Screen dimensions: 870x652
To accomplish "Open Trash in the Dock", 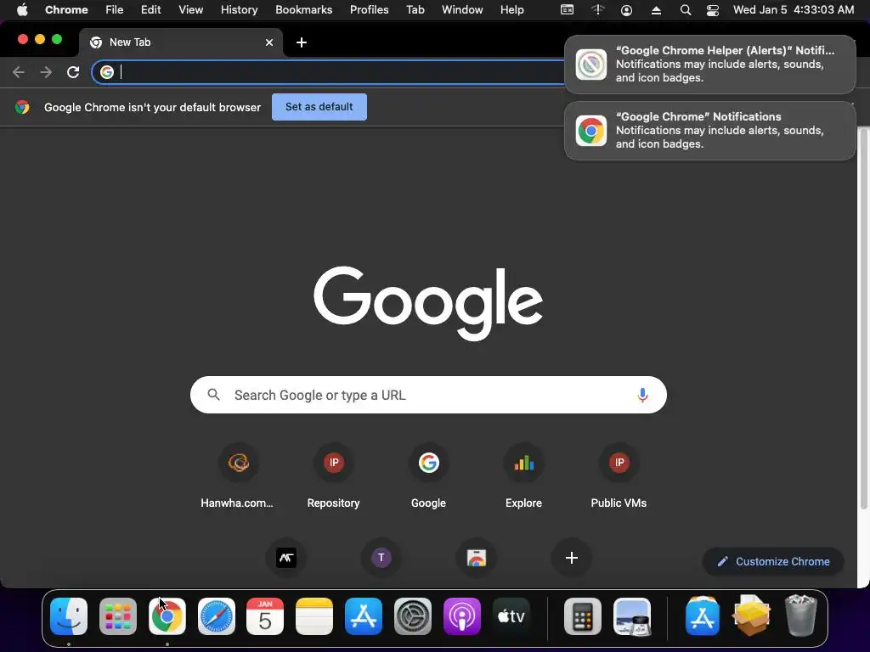I will click(x=800, y=616).
